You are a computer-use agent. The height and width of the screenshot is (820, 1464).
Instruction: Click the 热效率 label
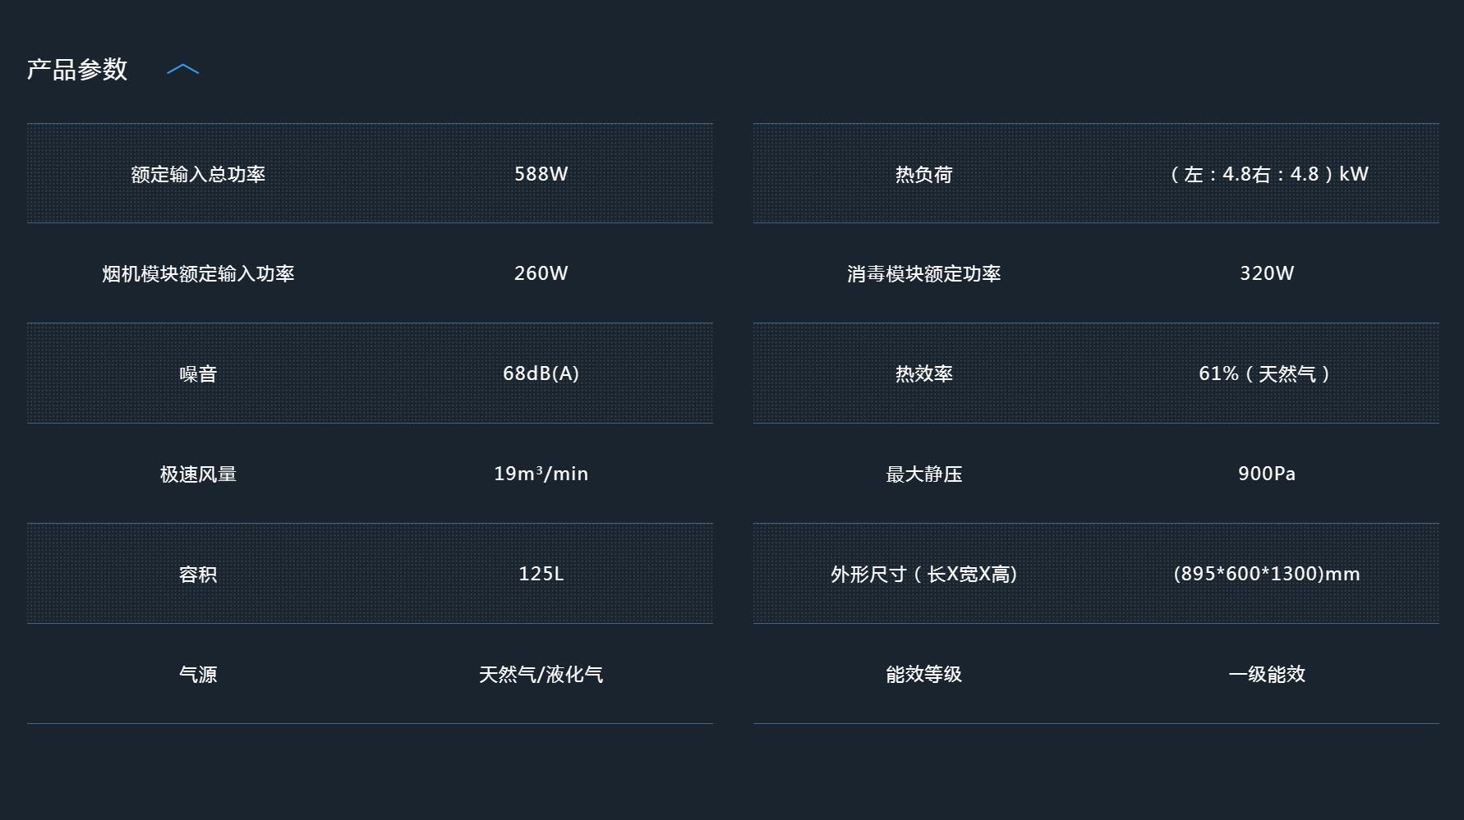click(x=923, y=374)
